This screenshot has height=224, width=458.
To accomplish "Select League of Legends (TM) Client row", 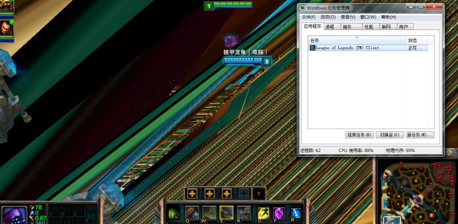I will point(368,48).
